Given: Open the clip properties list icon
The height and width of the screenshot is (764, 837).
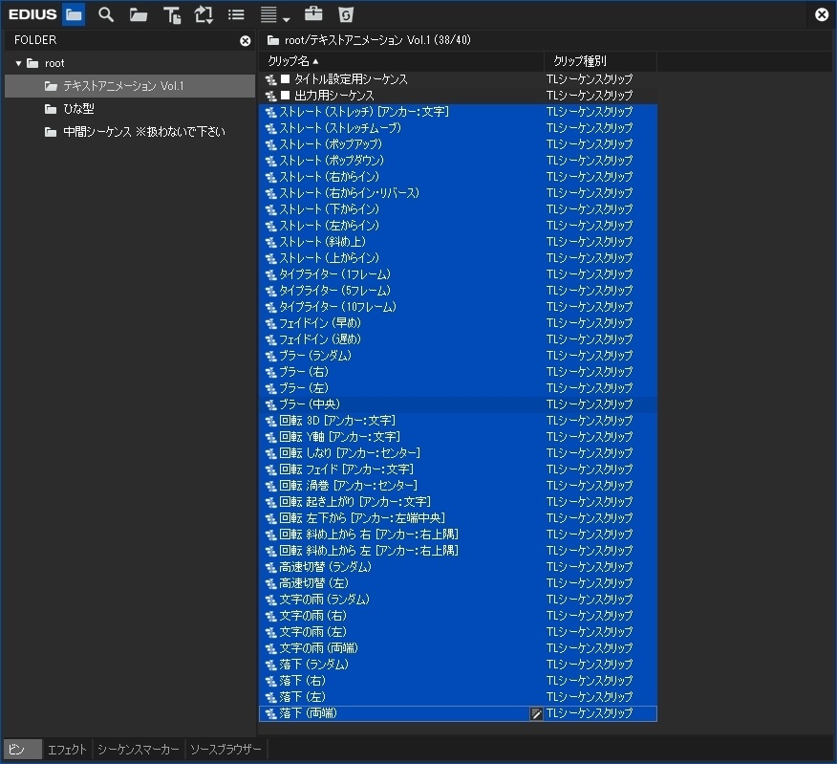Looking at the screenshot, I should 236,15.
